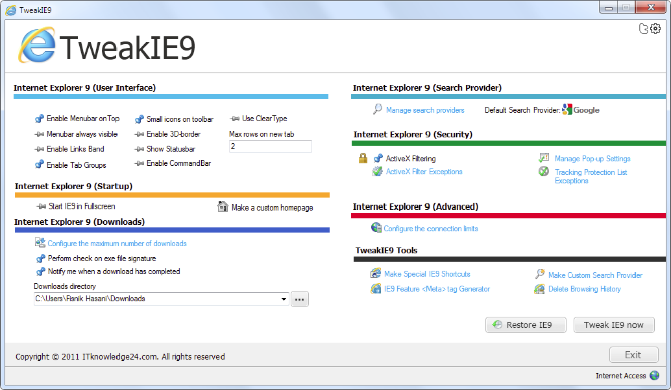
Task: Toggle the Show Statusbar pin
Action: coord(139,149)
